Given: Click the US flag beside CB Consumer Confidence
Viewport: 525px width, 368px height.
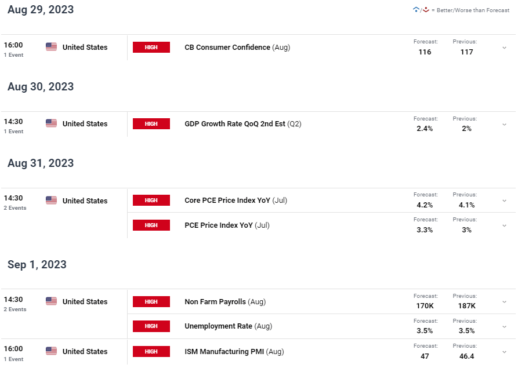Looking at the screenshot, I should click(51, 47).
